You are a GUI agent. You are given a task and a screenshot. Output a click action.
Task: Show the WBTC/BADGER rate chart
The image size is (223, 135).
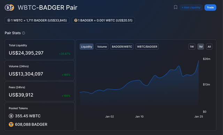coord(147,47)
